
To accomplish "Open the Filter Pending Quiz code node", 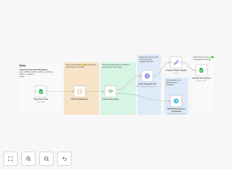I will (80, 91).
